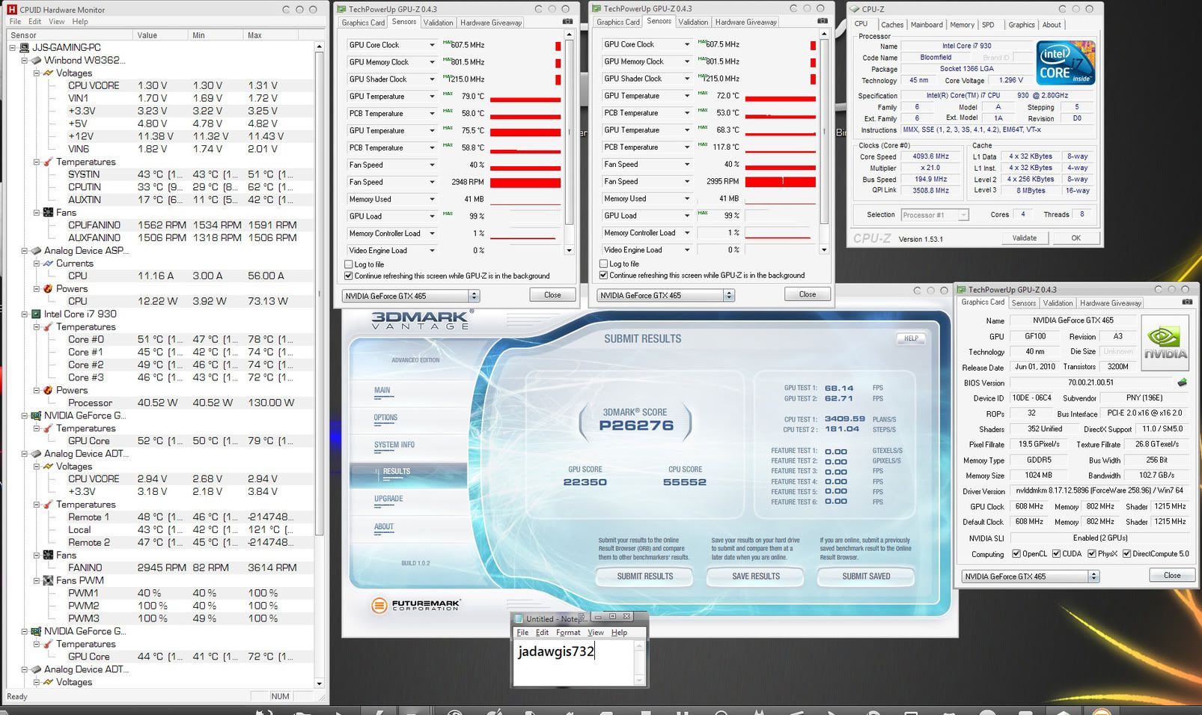The image size is (1202, 715).
Task: Open the Video Engine Load dropdown in the GPU-Z window showing 2995 RPM
Action: pyautogui.click(x=687, y=250)
